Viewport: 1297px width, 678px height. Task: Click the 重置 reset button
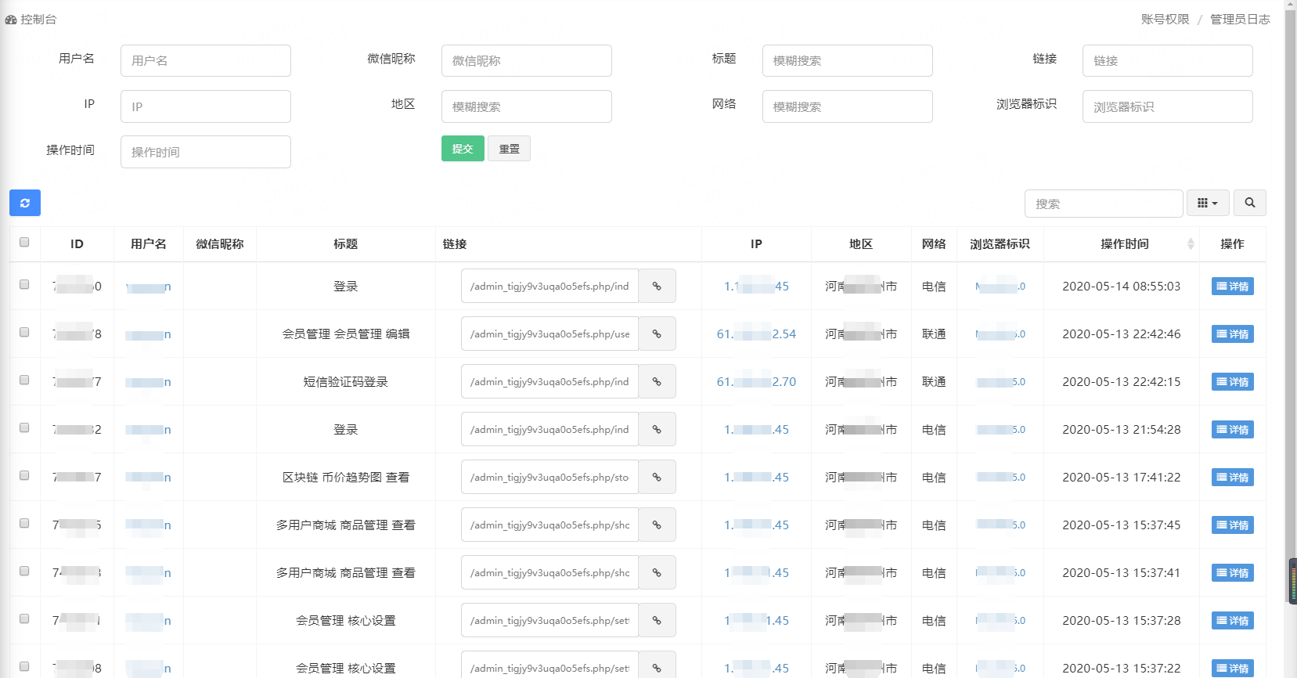coord(509,149)
